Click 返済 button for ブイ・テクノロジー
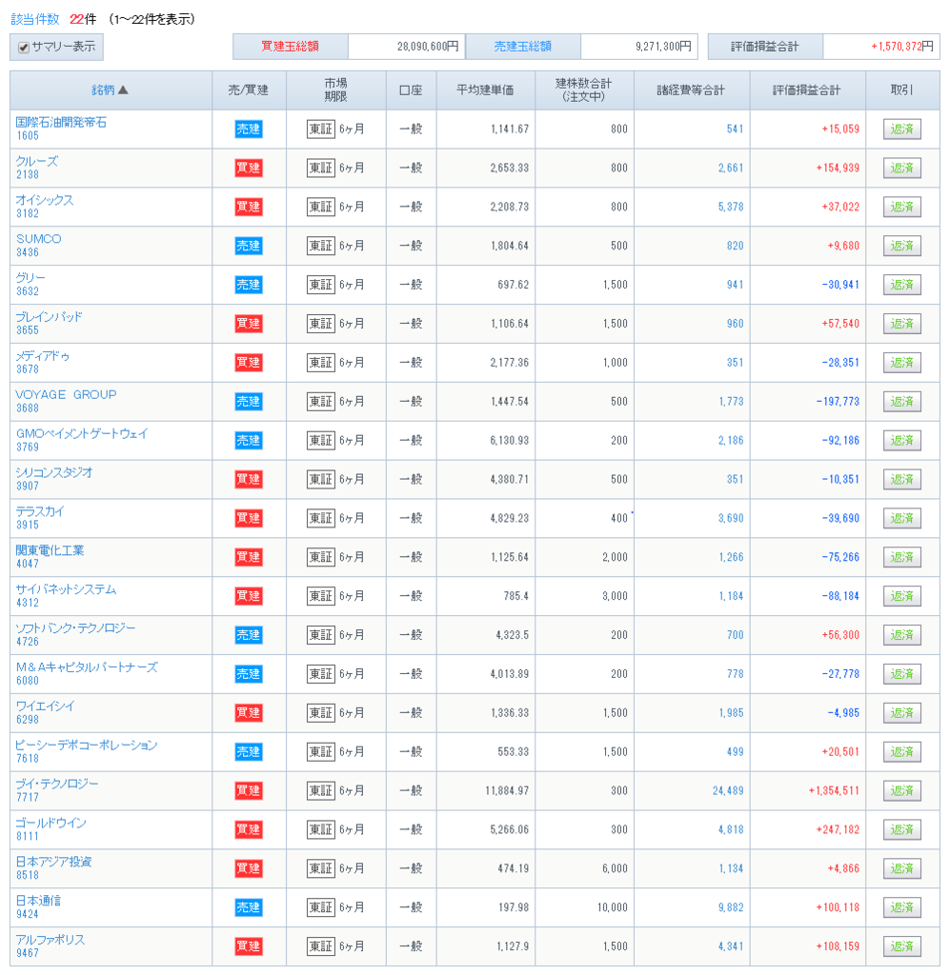 point(901,790)
